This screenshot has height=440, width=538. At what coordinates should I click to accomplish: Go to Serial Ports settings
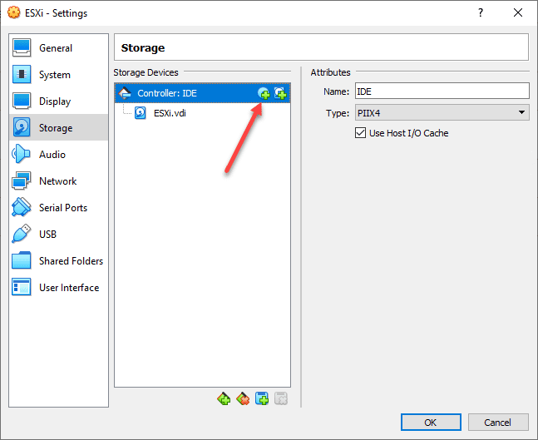[59, 208]
